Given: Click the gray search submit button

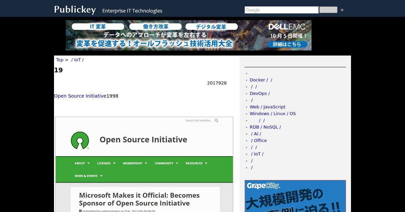Looking at the screenshot, I should tap(328, 10).
